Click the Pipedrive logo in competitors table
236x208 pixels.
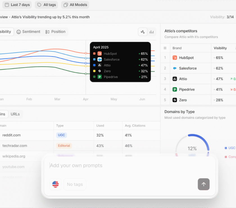pyautogui.click(x=175, y=89)
